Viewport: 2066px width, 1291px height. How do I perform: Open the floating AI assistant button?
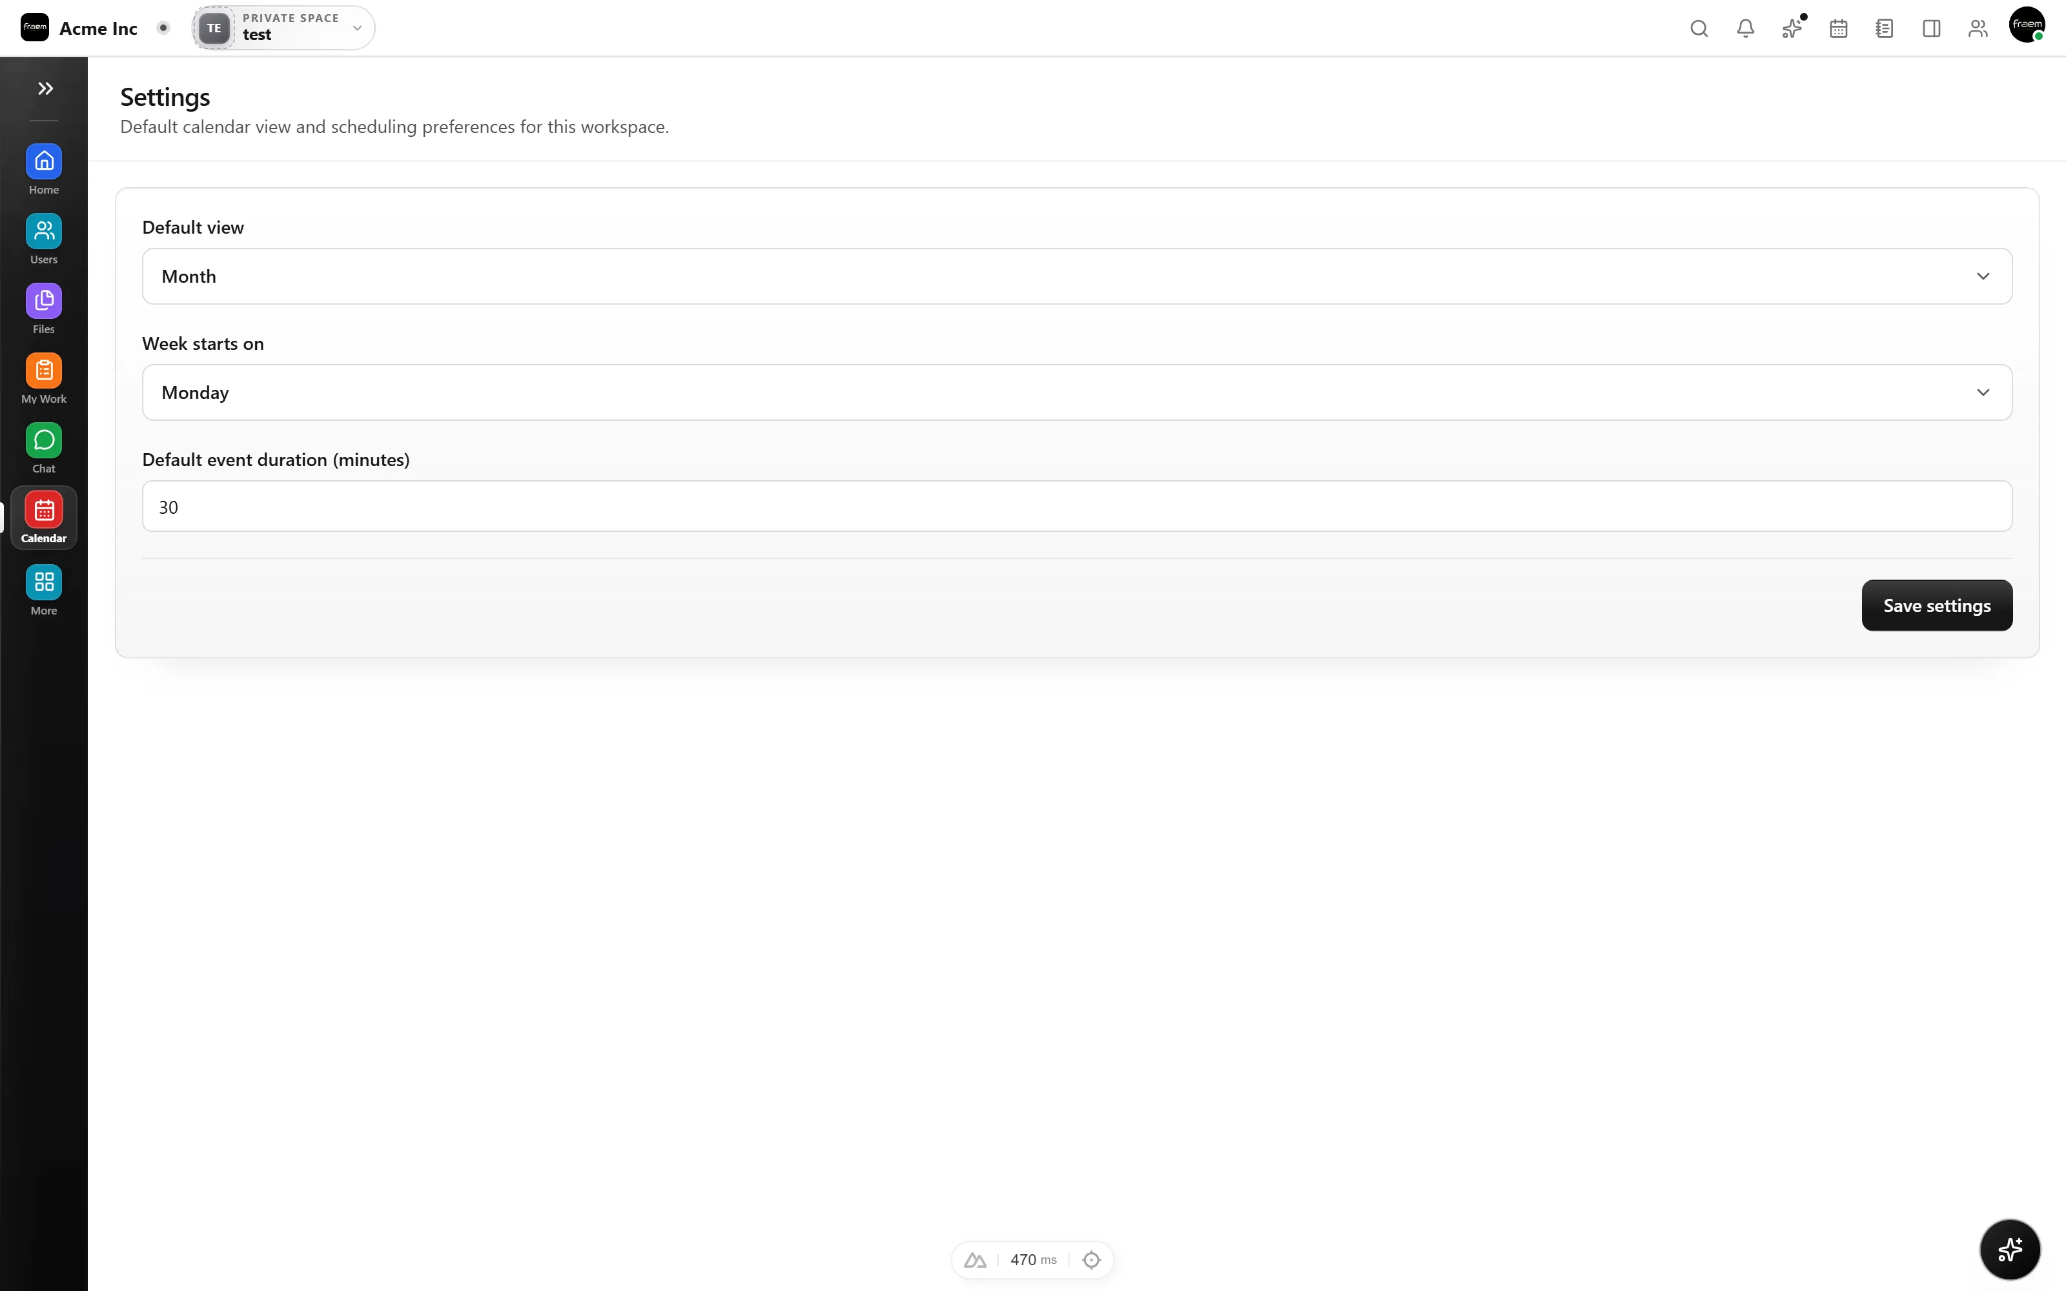2010,1249
